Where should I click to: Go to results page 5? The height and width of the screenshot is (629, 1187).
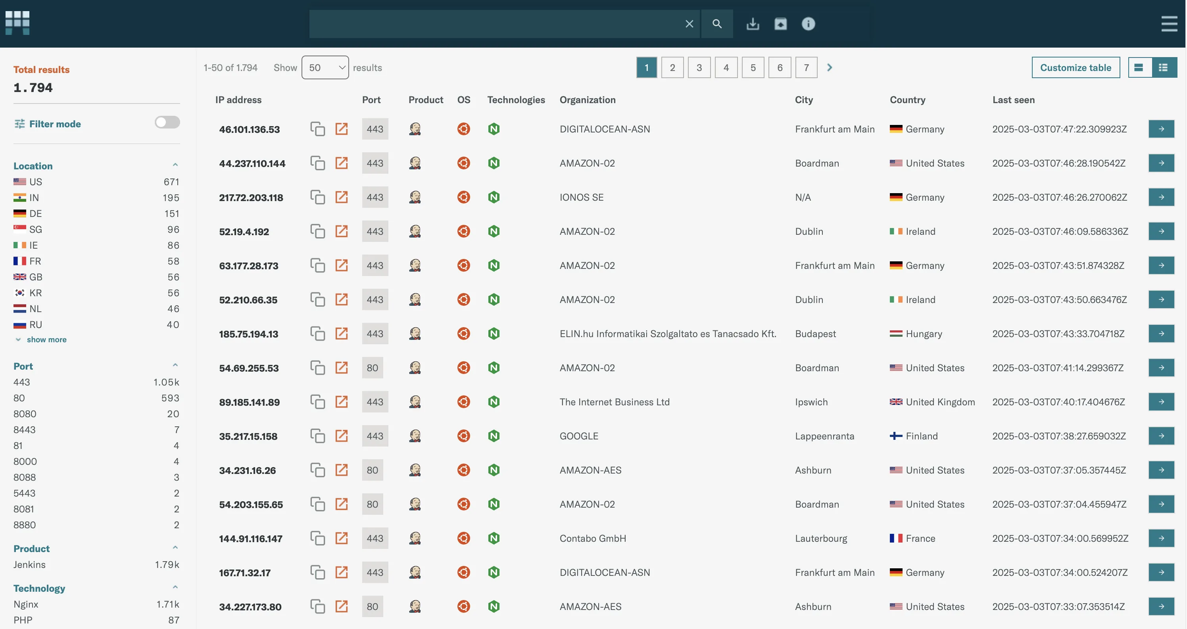(753, 68)
